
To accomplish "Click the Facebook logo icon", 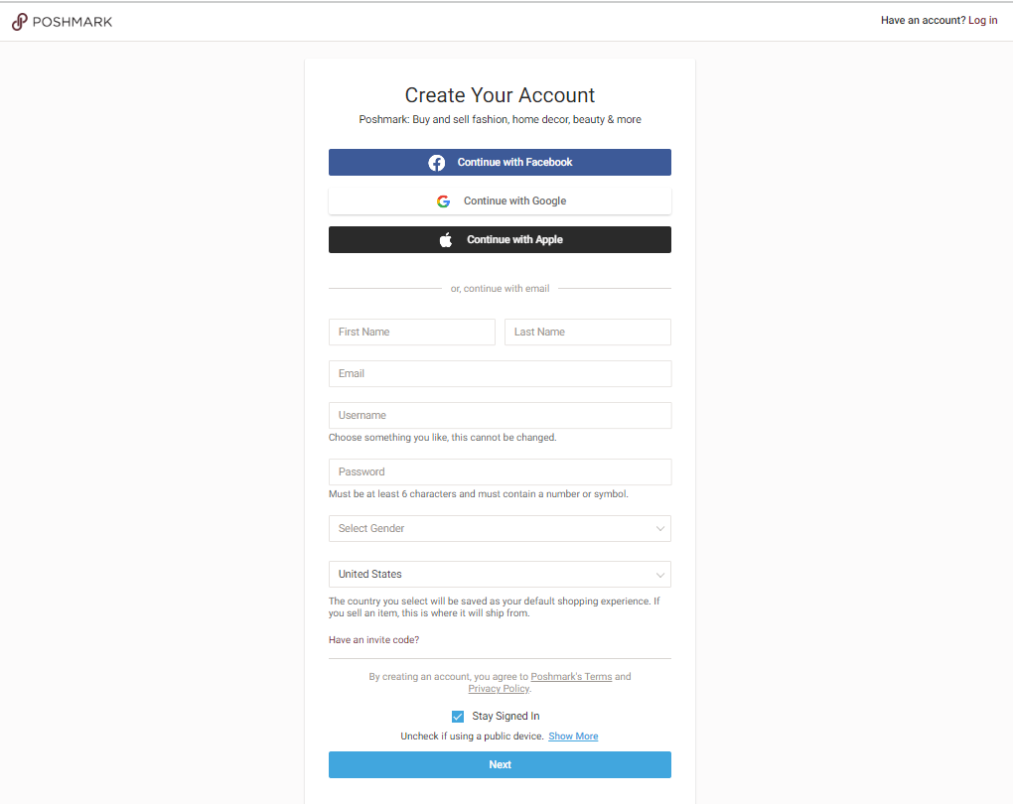I will [x=437, y=163].
